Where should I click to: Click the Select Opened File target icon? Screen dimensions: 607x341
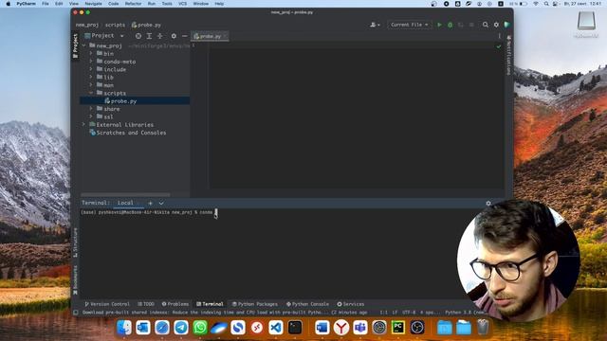(x=138, y=36)
